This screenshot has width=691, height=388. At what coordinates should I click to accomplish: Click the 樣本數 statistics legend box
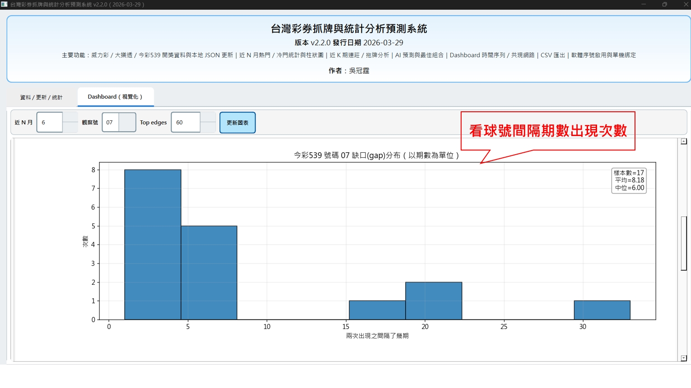(x=629, y=181)
